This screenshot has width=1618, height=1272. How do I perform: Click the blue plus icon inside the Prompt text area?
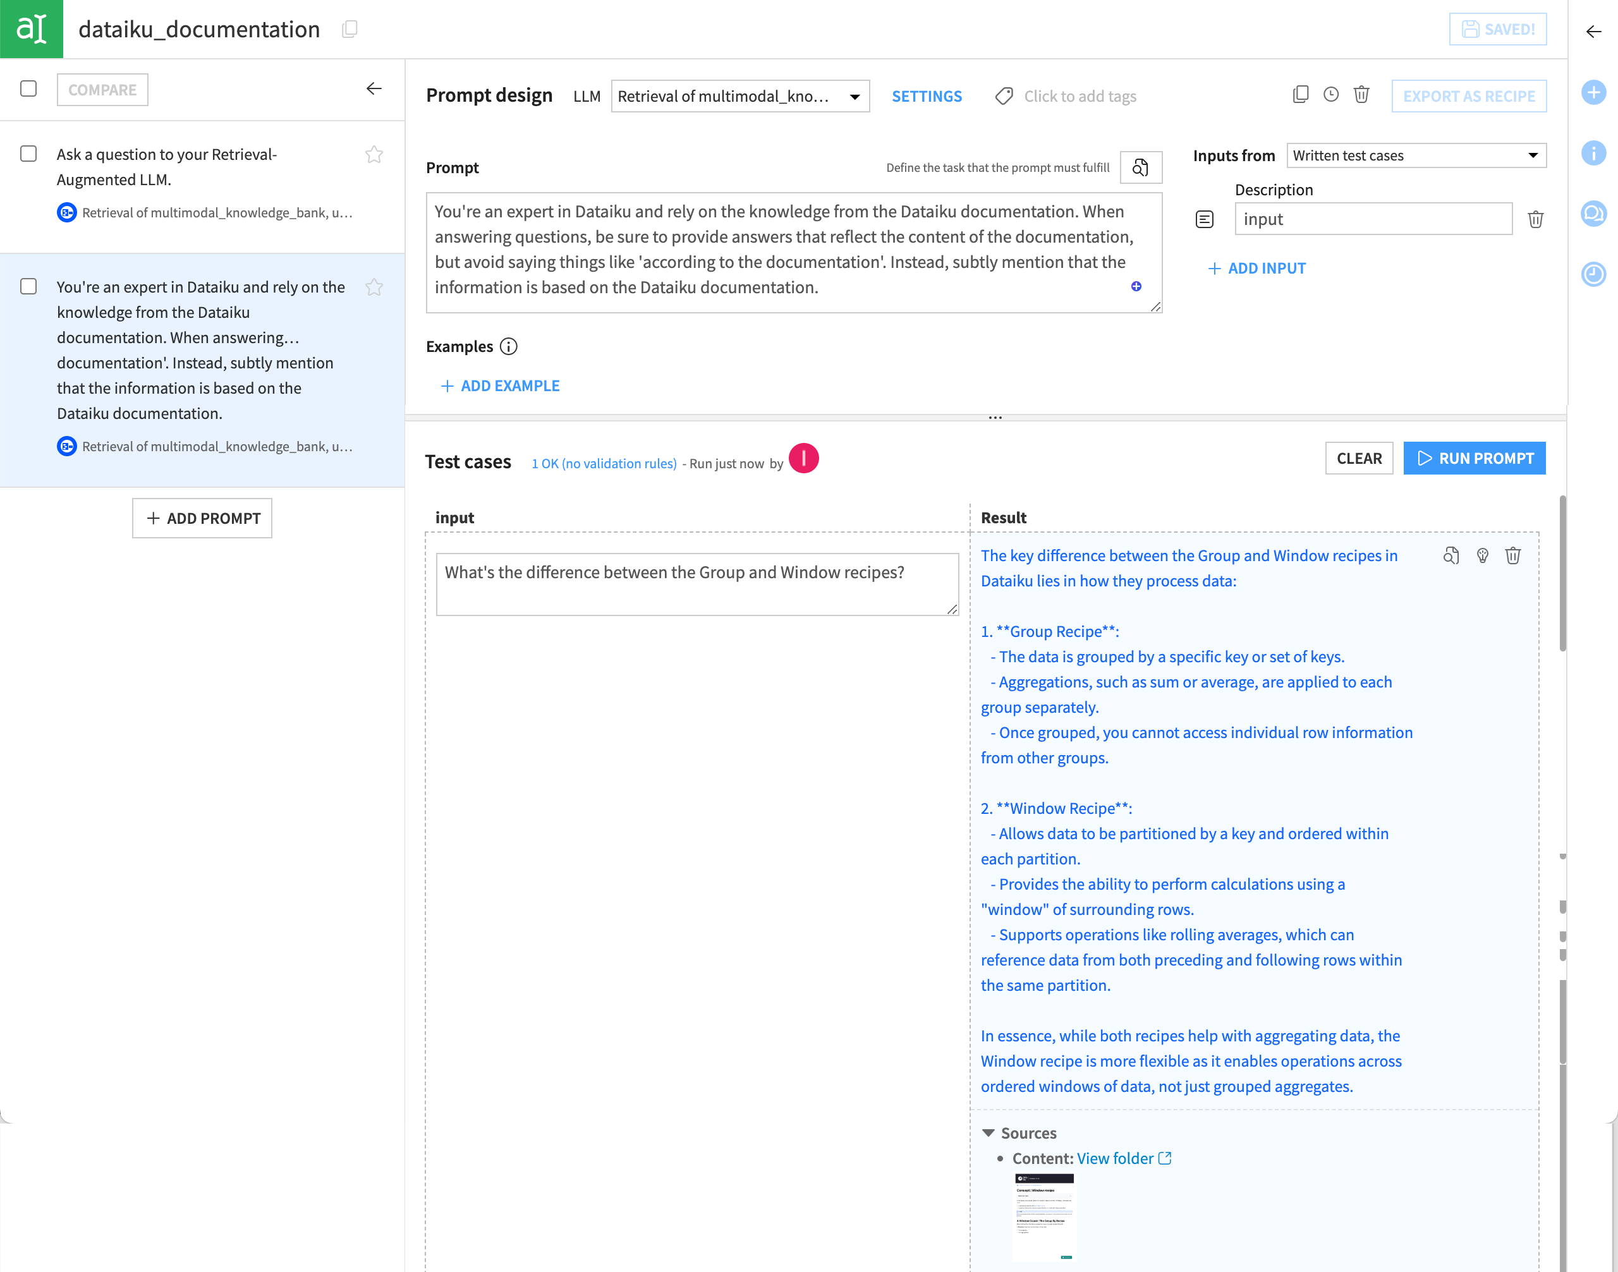tap(1136, 287)
